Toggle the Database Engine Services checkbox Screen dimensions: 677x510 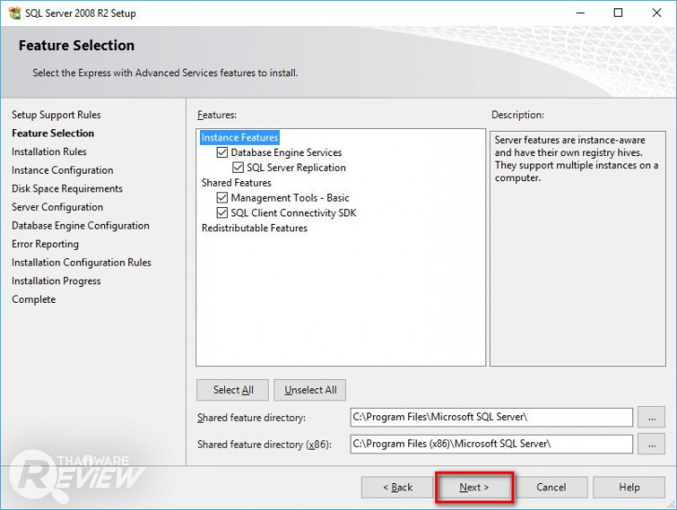pyautogui.click(x=222, y=152)
